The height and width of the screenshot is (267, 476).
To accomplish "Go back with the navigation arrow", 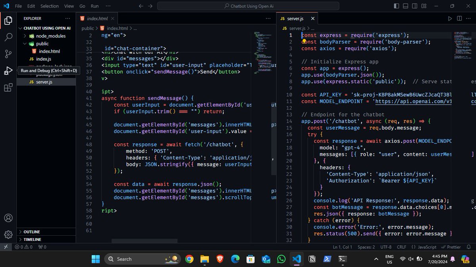I will point(141,6).
